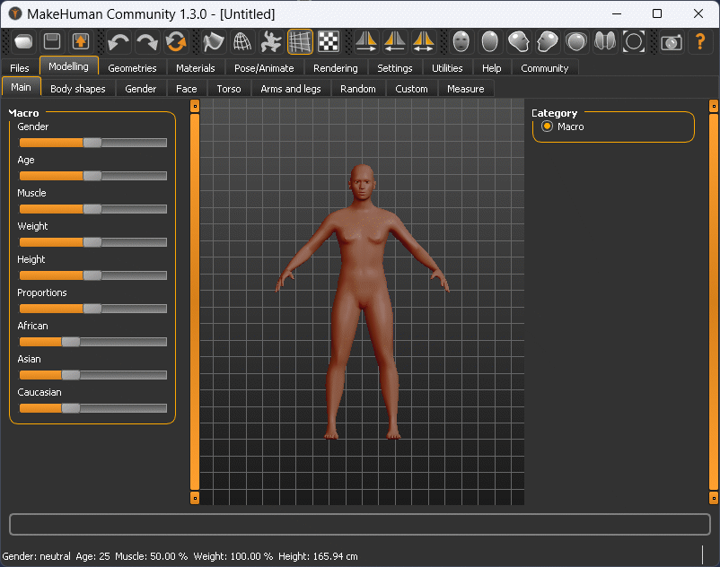Toggle the checkerboard background icon

pos(329,42)
